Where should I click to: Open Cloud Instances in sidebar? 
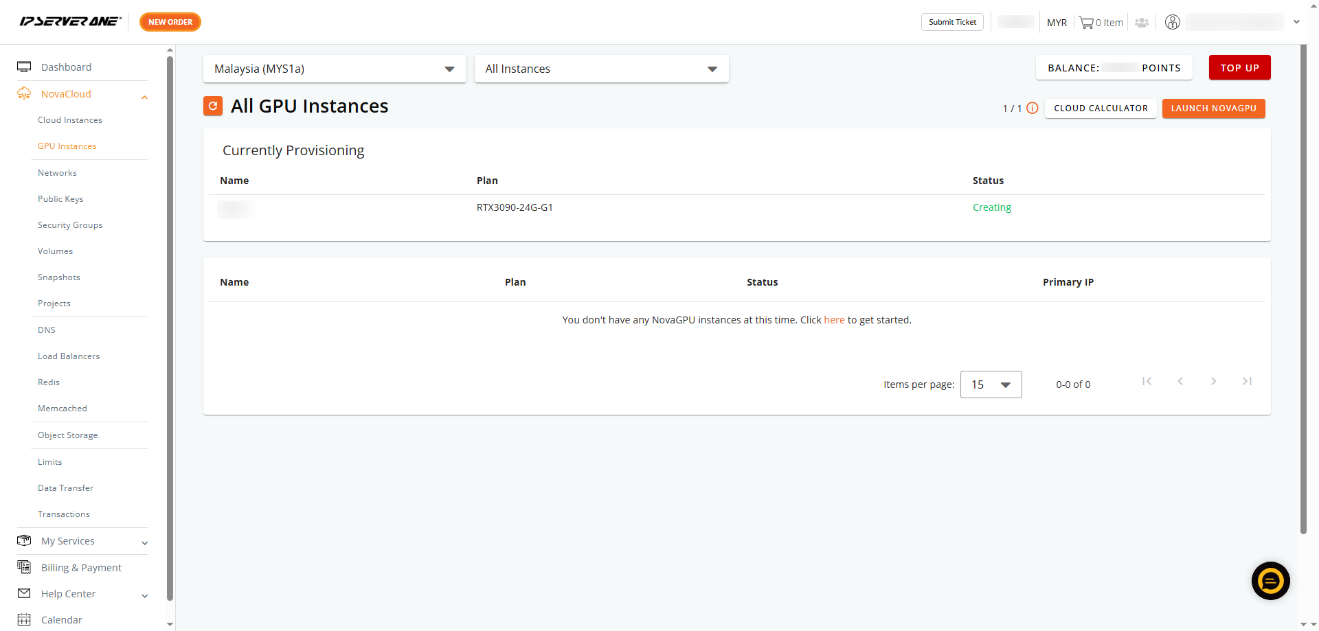tap(70, 119)
